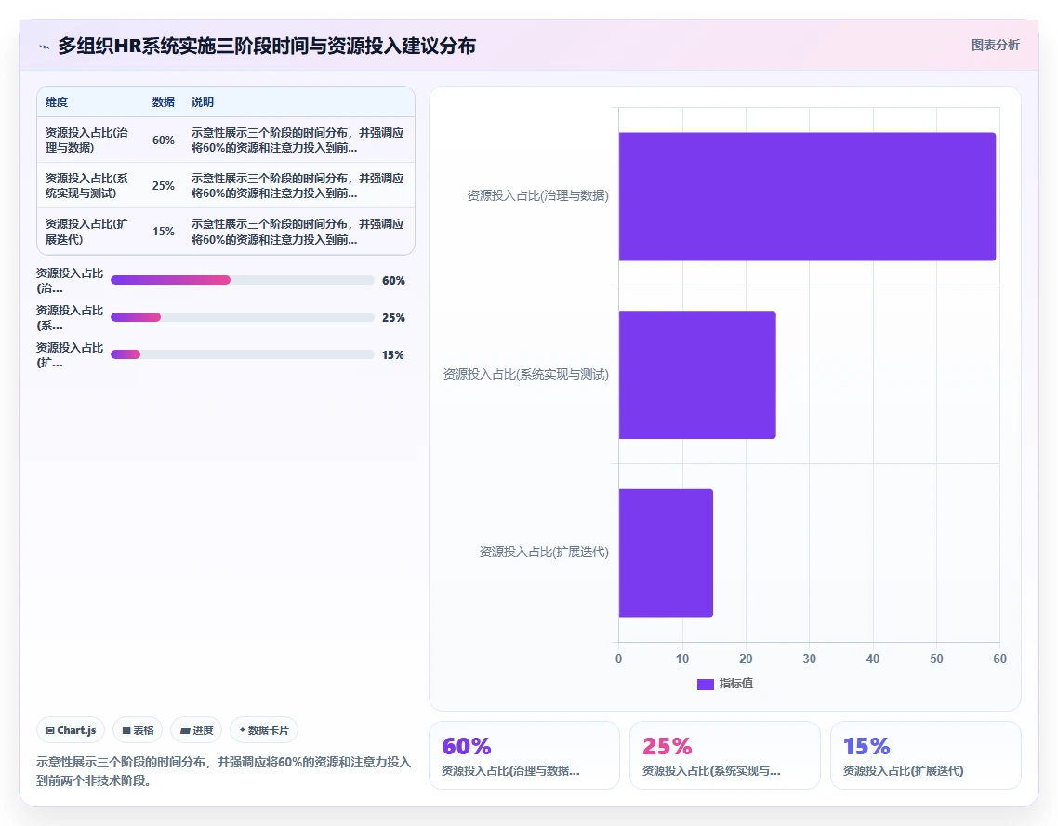The image size is (1058, 826).
Task: Click the 60% value in table
Action: (164, 140)
